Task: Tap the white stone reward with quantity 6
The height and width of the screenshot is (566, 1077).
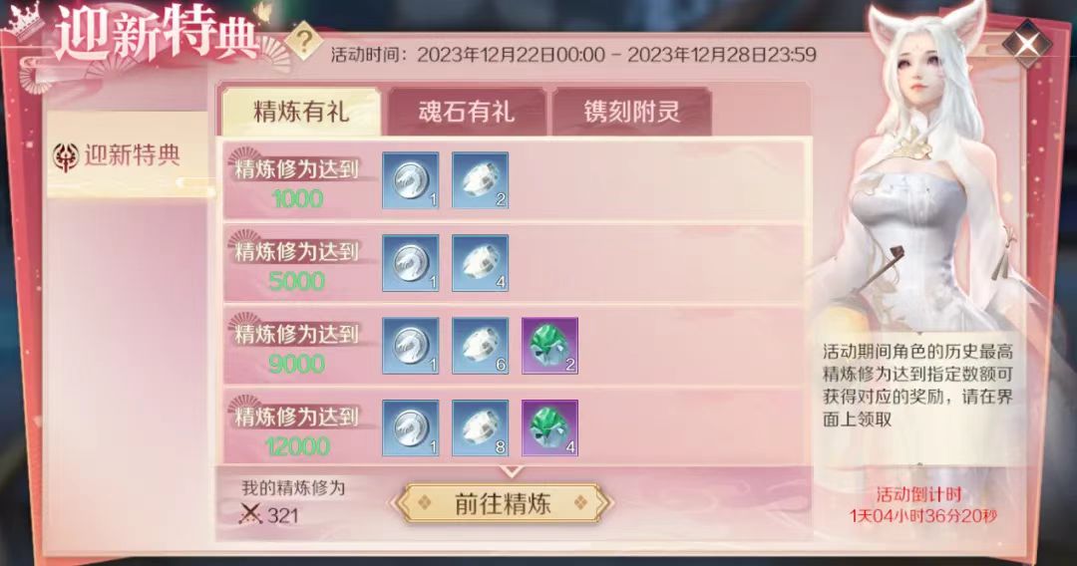Action: pyautogui.click(x=480, y=346)
